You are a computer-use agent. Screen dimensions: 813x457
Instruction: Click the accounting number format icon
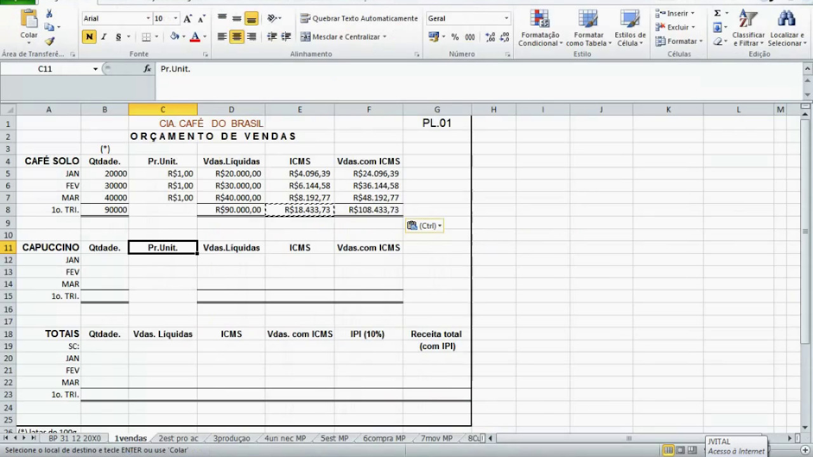click(x=434, y=37)
